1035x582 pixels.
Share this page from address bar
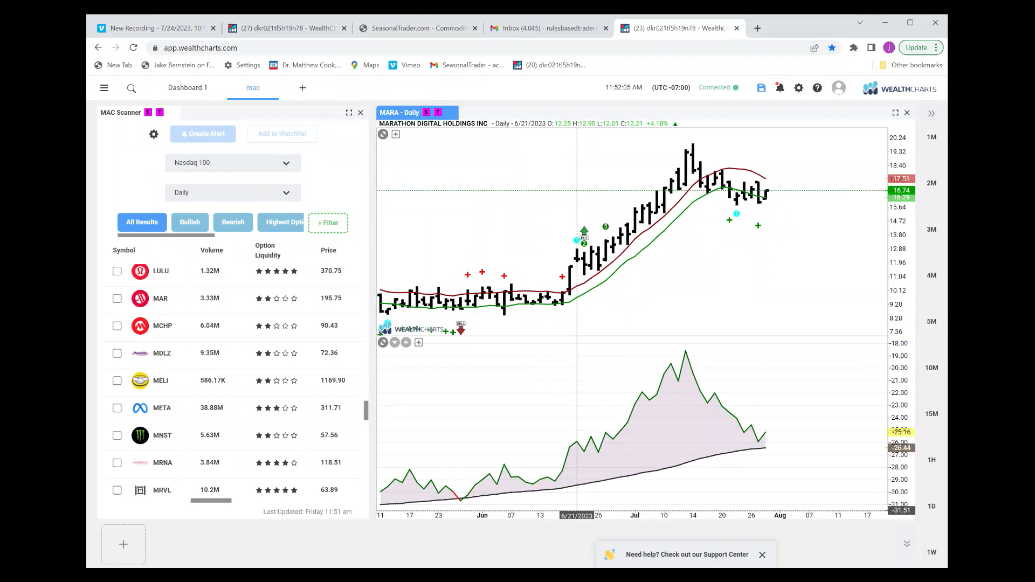[x=814, y=47]
